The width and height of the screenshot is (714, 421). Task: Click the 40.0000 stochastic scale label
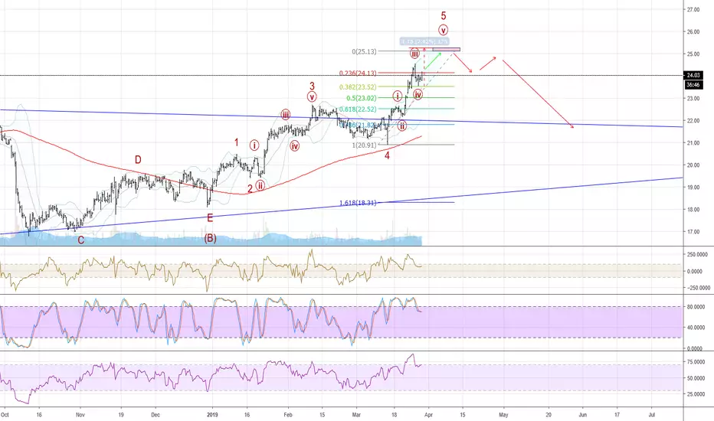coord(696,328)
